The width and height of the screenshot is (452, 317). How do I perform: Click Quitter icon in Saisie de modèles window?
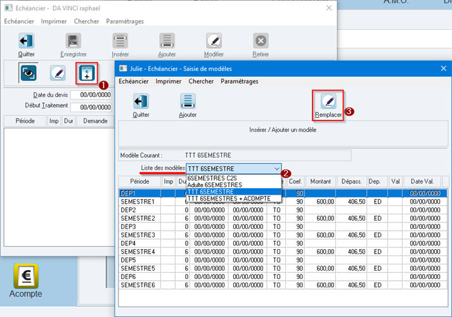pyautogui.click(x=141, y=101)
